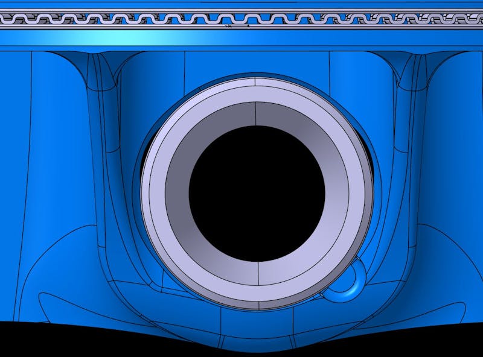This screenshot has height=357, width=483.
Task: Pick the blue face centered below the ring
Action: click(257, 329)
